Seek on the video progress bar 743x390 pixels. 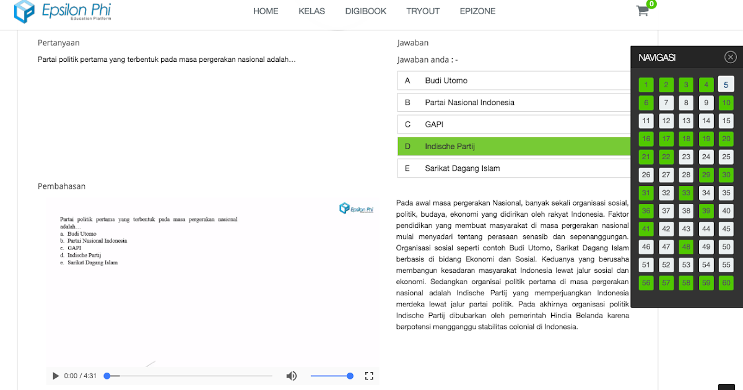coord(189,376)
